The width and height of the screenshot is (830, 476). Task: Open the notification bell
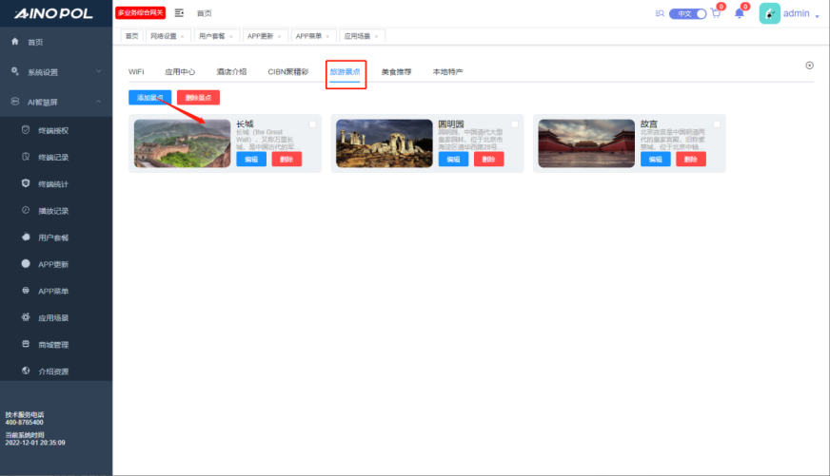pyautogui.click(x=739, y=13)
